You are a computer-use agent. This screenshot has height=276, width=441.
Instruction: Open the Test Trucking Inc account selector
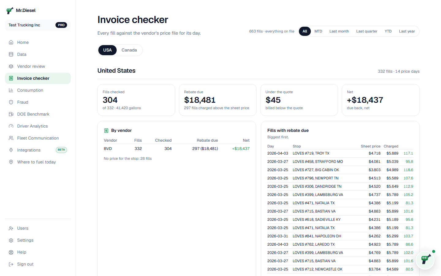tap(38, 25)
